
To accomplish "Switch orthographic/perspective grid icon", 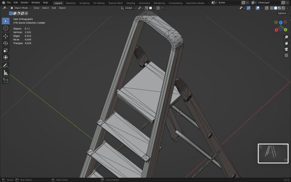I will coord(286,55).
